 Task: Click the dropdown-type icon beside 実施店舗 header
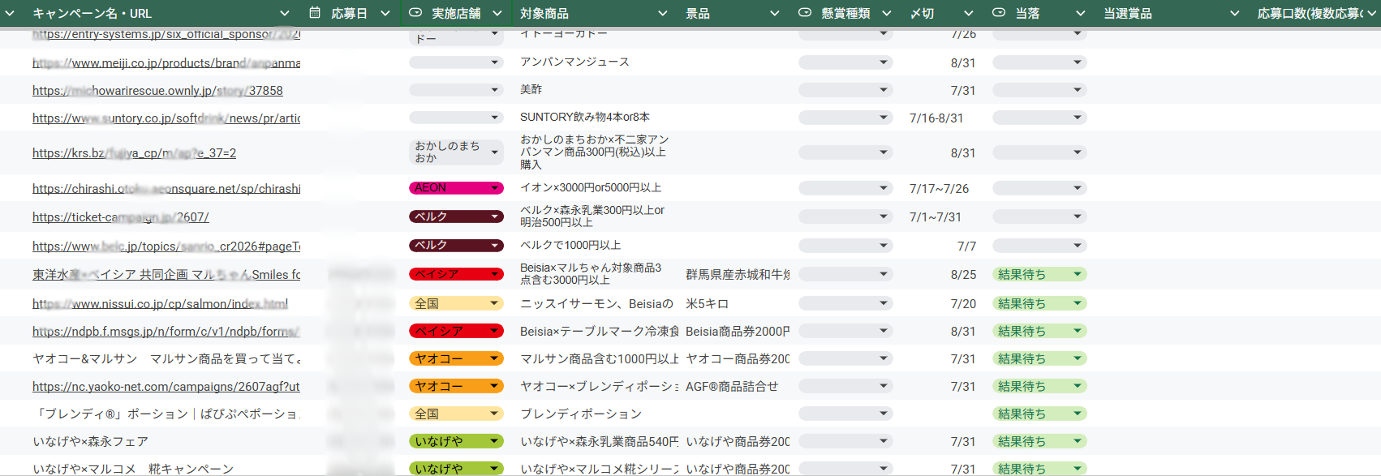(x=415, y=13)
